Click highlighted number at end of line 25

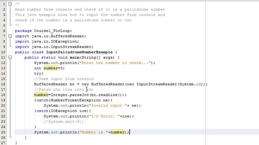[x=117, y=132]
